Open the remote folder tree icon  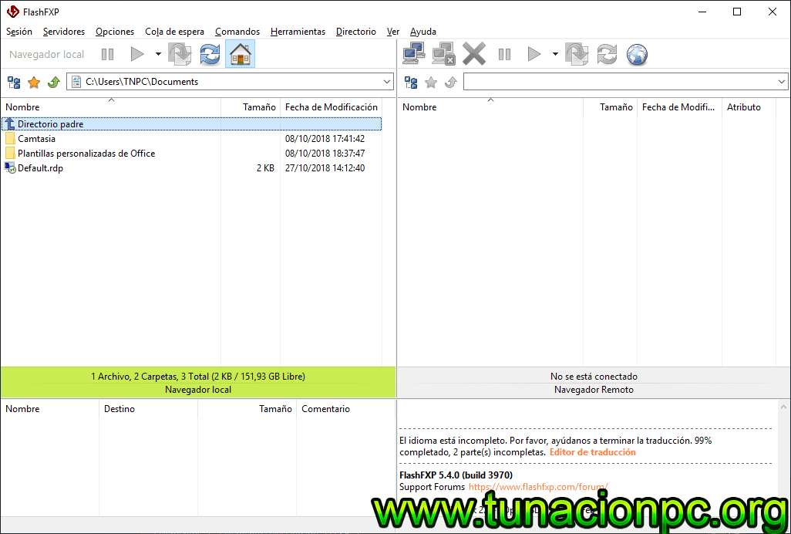(x=411, y=83)
